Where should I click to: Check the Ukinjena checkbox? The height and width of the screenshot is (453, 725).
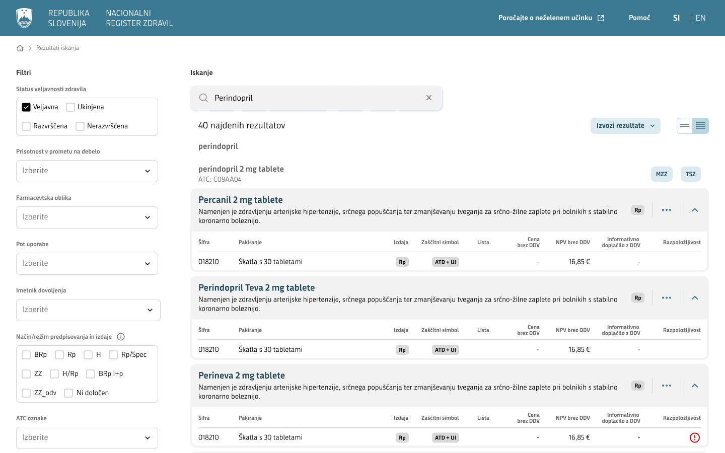70,107
